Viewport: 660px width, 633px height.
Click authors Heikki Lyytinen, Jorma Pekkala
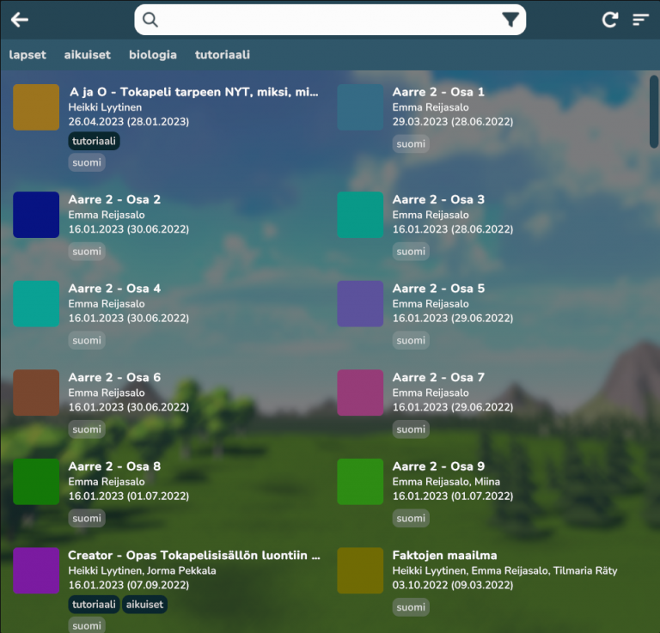[143, 571]
